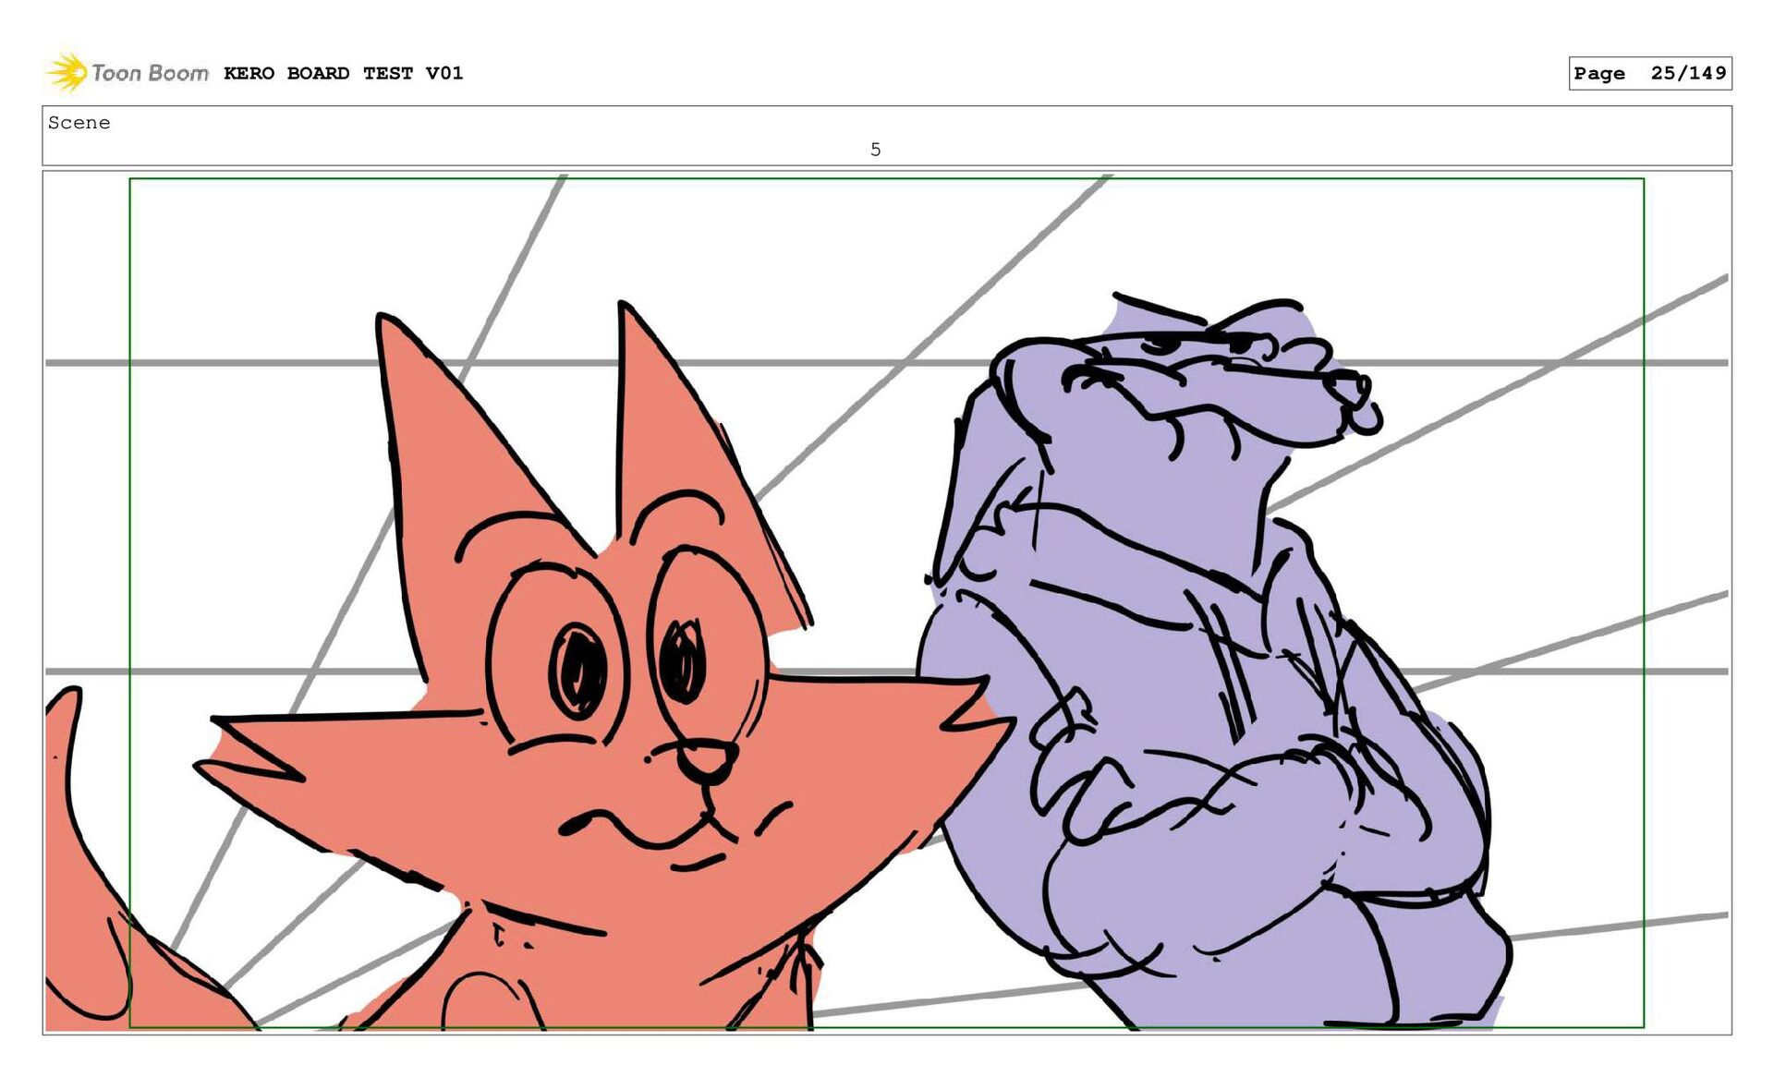Click the Scene label text
Image resolution: width=1774 pixels, height=1077 pixels.
click(x=79, y=123)
